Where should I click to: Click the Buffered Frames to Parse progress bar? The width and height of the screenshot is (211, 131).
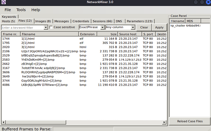click(x=83, y=129)
